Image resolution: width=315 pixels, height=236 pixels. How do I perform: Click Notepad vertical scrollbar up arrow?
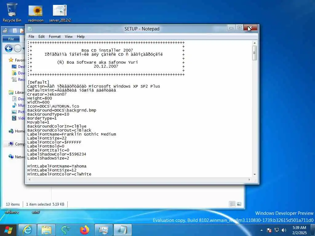pos(254,43)
